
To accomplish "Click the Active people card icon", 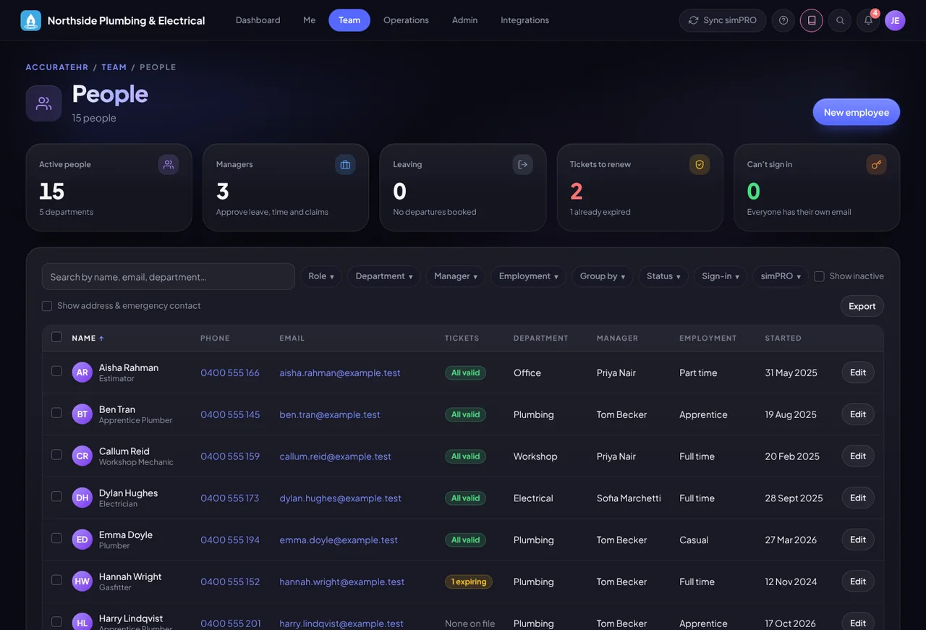I will tap(169, 164).
